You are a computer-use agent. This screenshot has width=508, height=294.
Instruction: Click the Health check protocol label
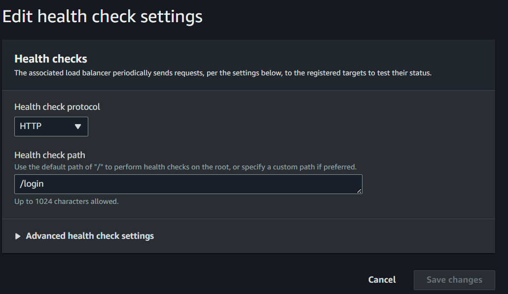click(x=57, y=106)
